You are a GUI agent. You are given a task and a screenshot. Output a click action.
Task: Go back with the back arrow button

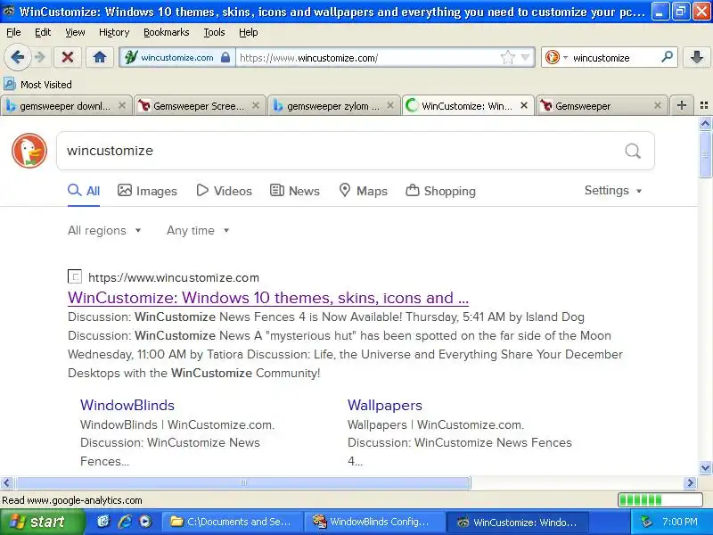(17, 57)
